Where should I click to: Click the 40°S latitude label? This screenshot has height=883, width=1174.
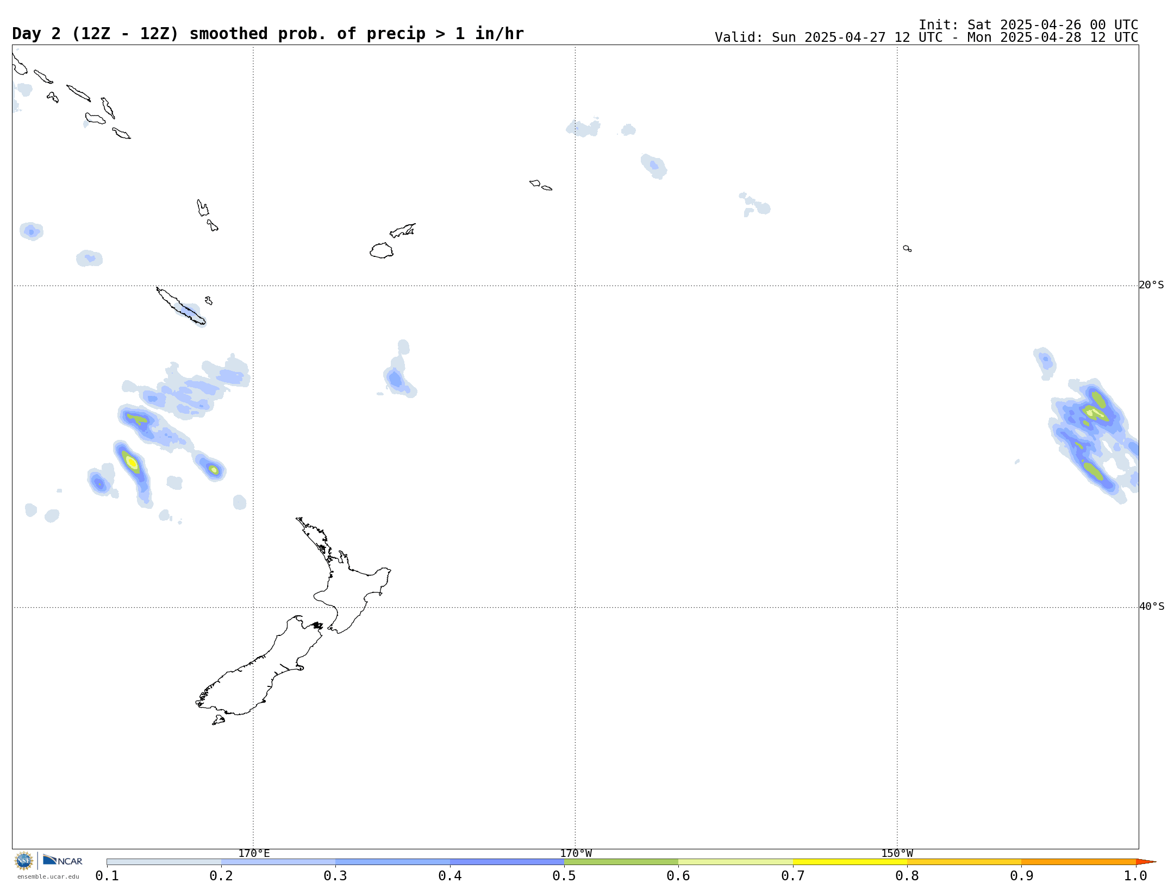pos(1151,607)
